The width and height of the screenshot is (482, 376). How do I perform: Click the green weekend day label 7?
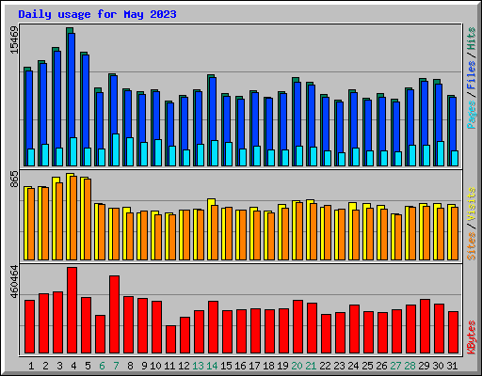click(116, 366)
